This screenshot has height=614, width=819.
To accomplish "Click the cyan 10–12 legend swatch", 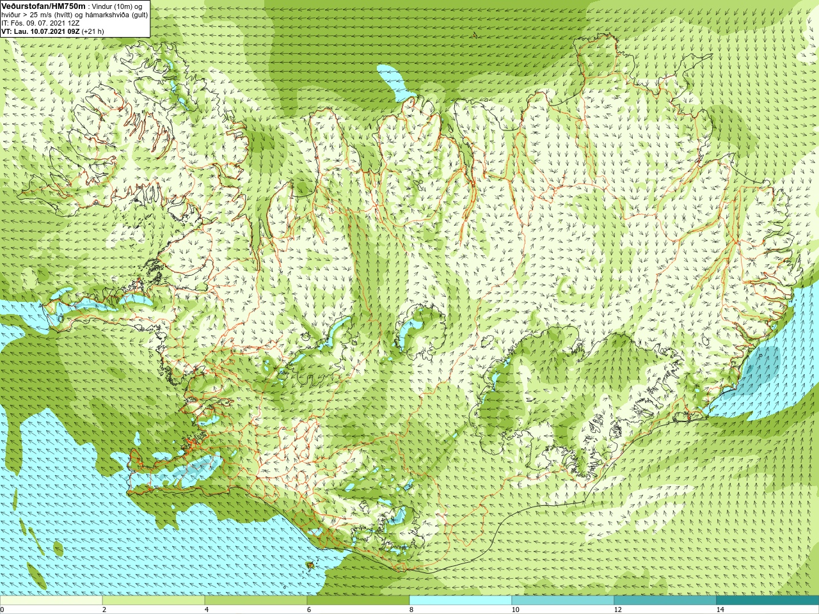I will pos(563,601).
